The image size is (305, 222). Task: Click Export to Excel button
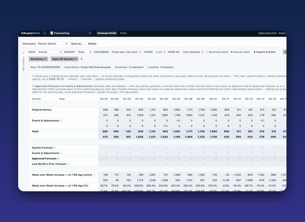coord(265,52)
